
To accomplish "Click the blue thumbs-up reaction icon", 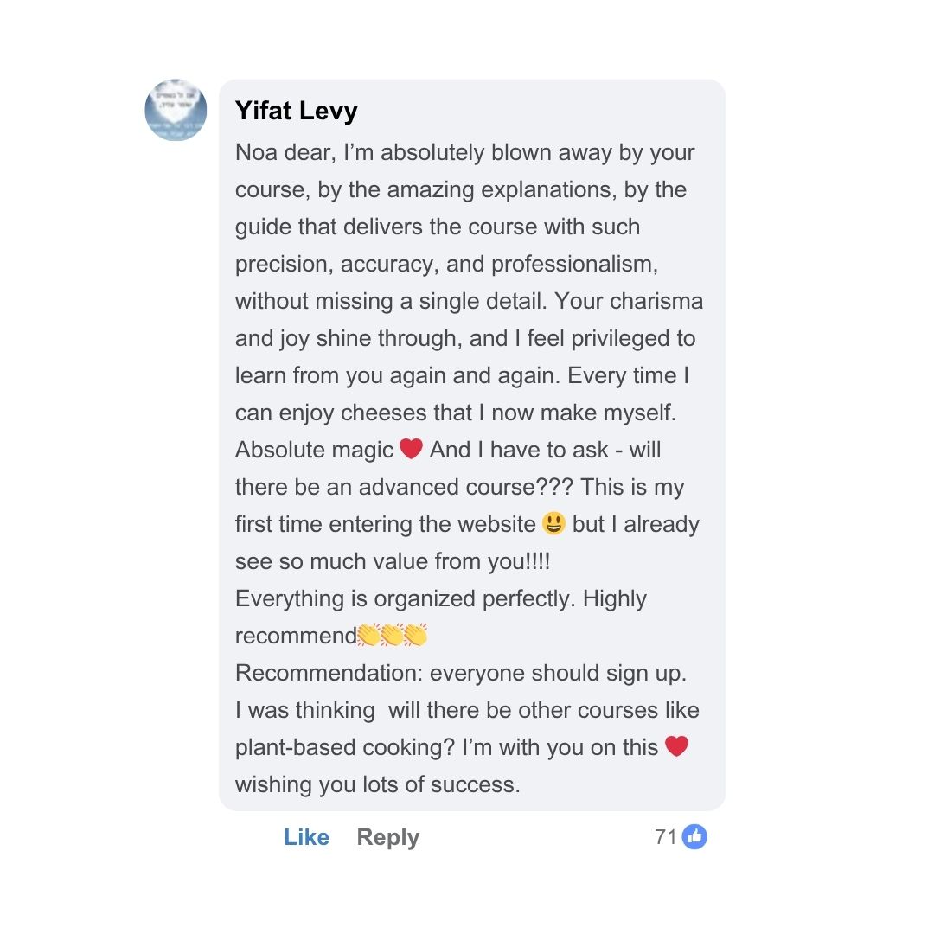I will [x=694, y=836].
